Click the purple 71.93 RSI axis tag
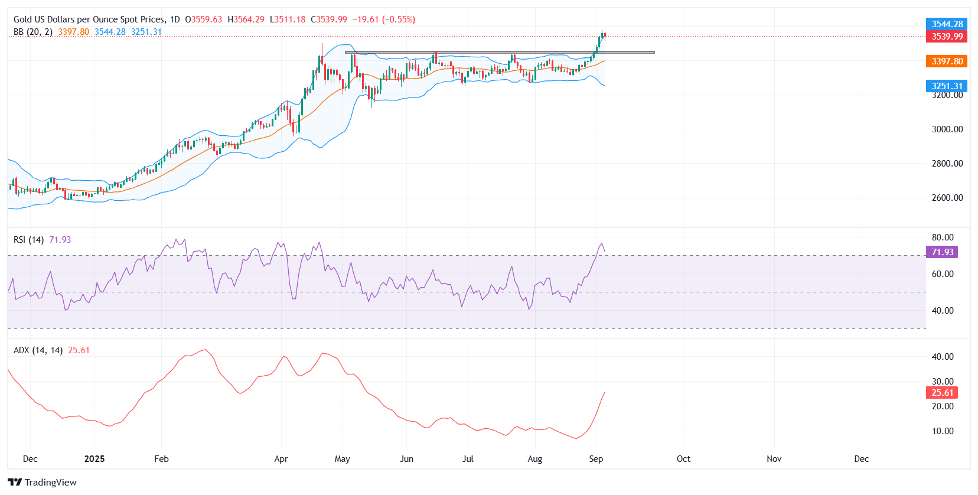This screenshot has width=978, height=495. click(942, 252)
